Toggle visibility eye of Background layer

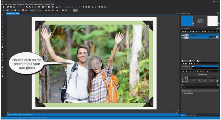click(183, 36)
